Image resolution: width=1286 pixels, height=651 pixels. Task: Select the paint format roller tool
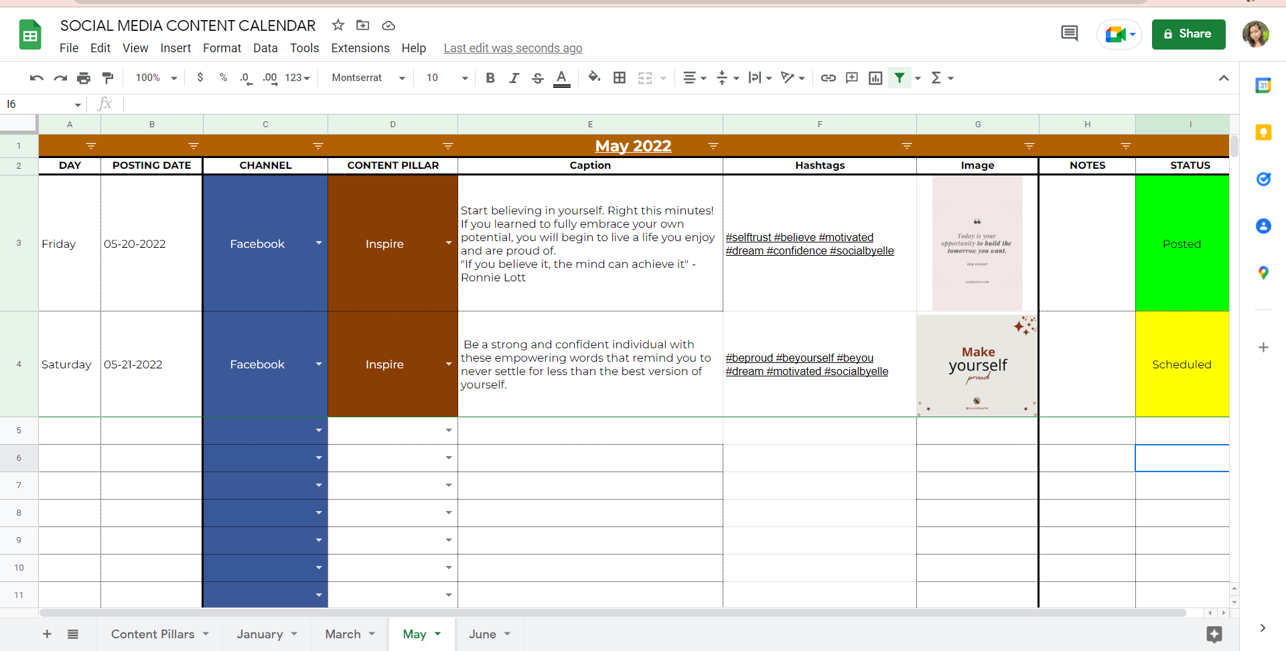108,78
